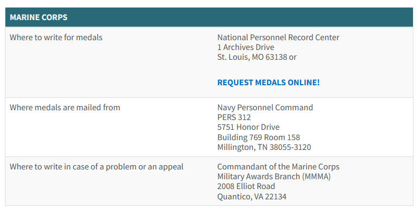
Task: Click the word 'appeal' in the third row
Action: coord(171,167)
